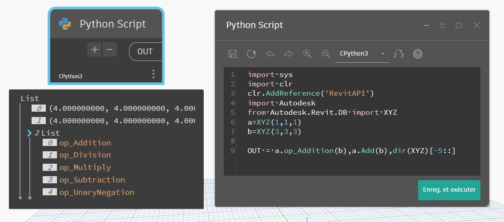This screenshot has width=504, height=222.
Task: Select the op_Addition list item
Action: tap(85, 143)
